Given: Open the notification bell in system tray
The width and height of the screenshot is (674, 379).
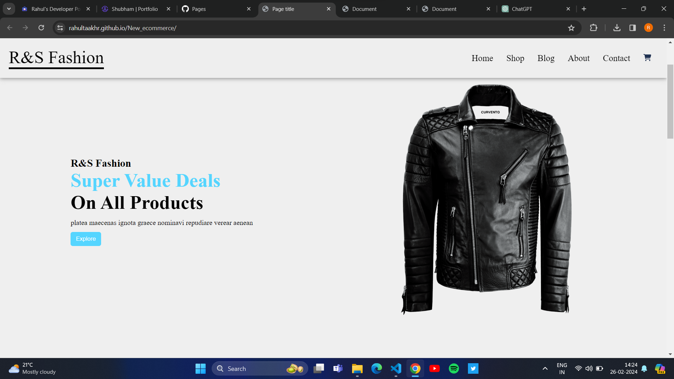Looking at the screenshot, I should pos(644,368).
